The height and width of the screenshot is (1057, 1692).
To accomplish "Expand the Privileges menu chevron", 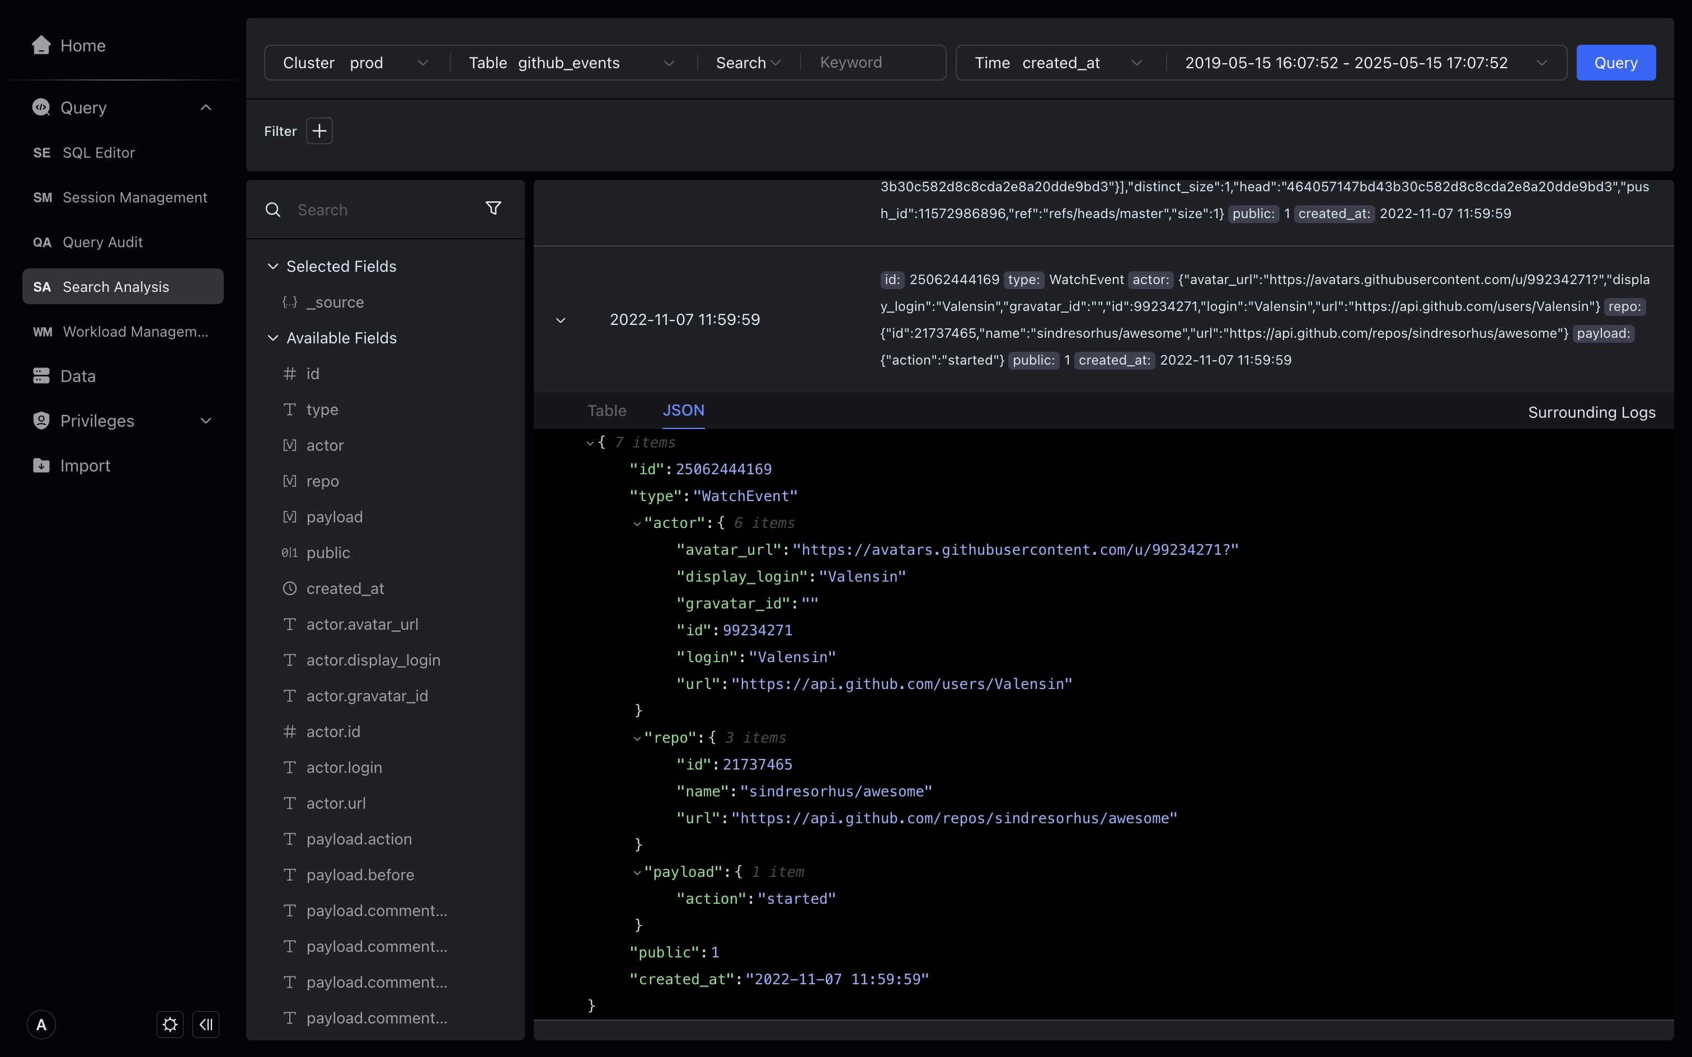I will coord(205,421).
